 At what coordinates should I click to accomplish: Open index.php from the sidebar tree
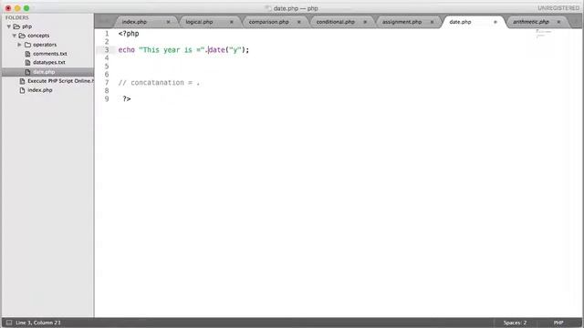(x=40, y=90)
